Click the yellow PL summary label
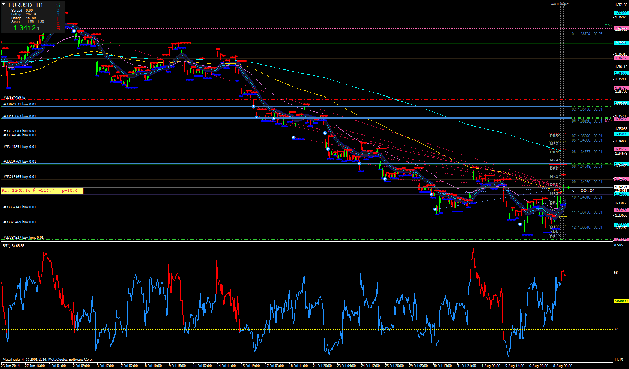Screen dimensions: 629x369 [x=42, y=191]
